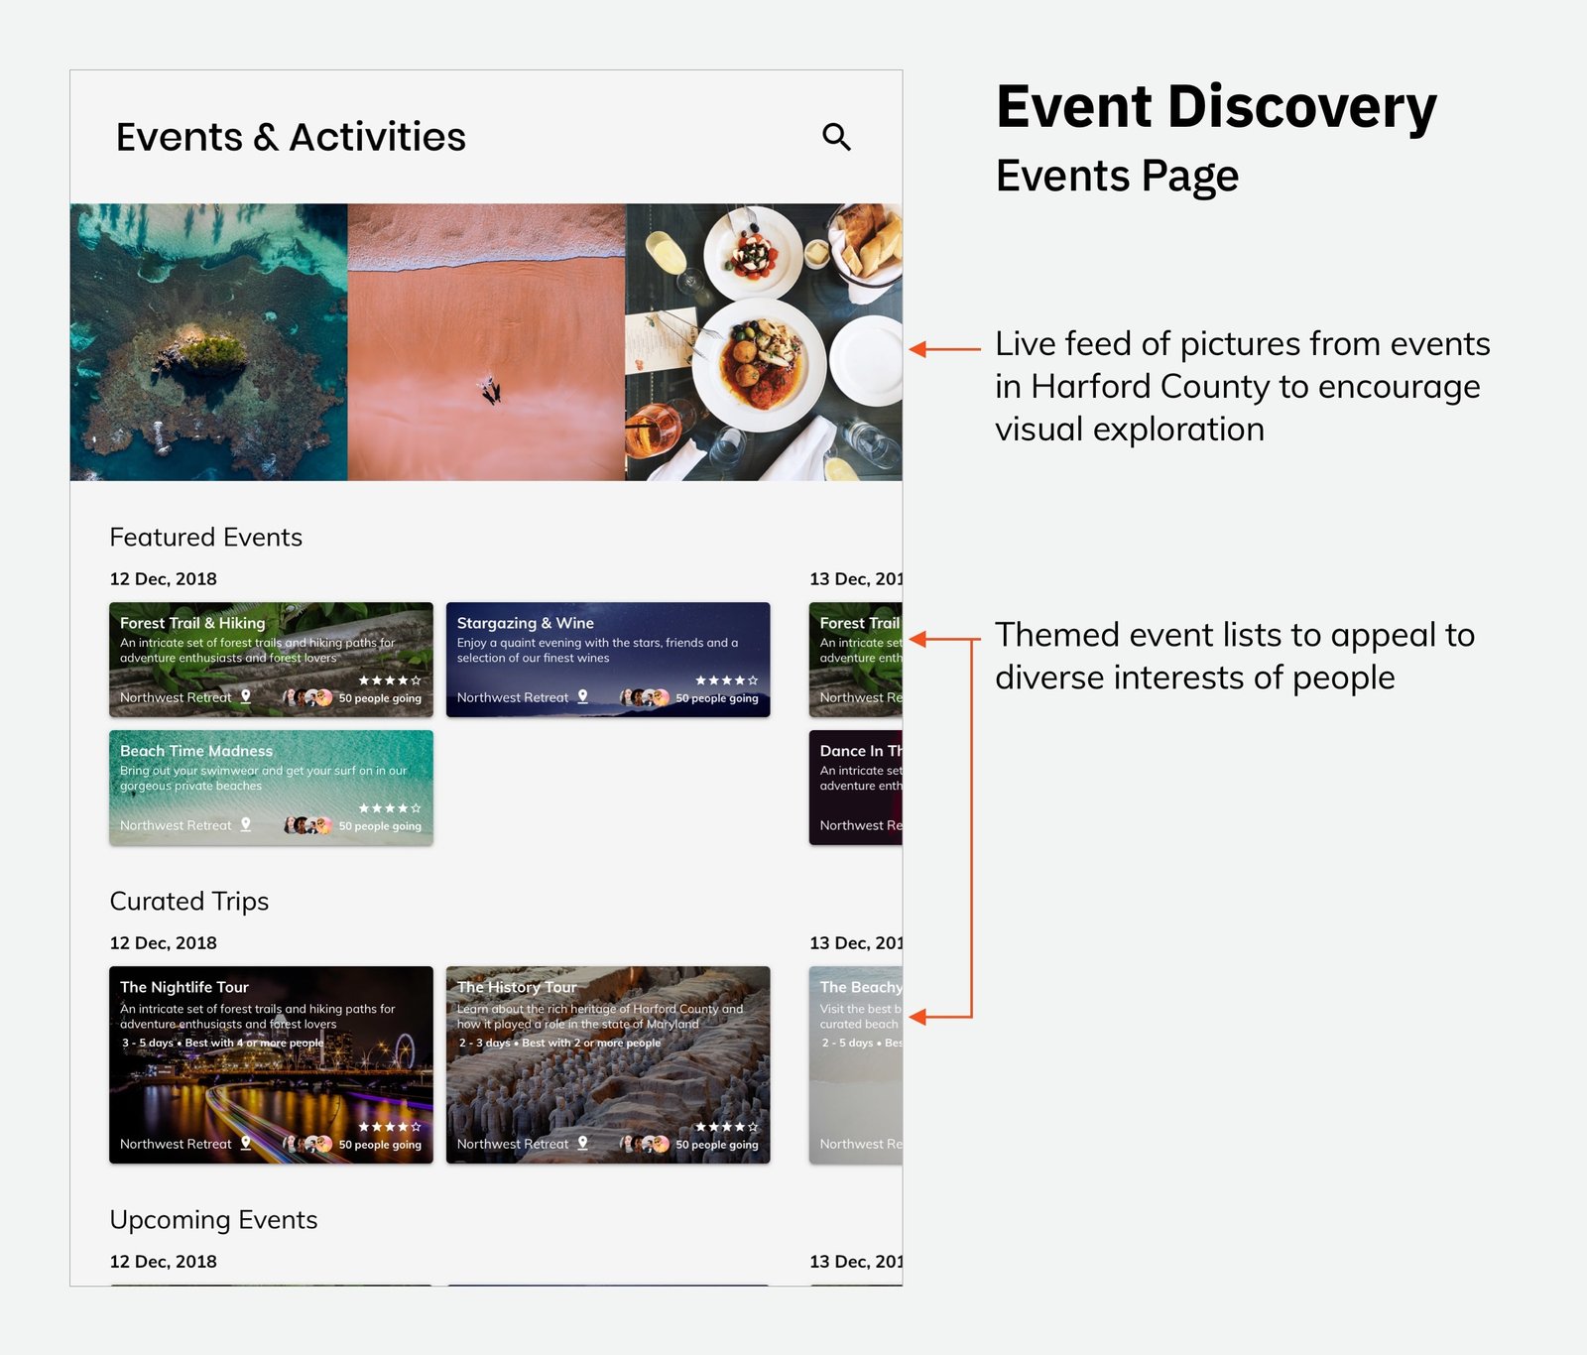Image resolution: width=1587 pixels, height=1355 pixels.
Task: Click star rating on Stargazing & Wine card
Action: point(727,680)
